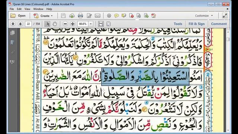Close the document with menu bar X
238x134 pixels.
[x=228, y=9]
